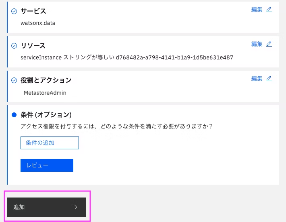The height and width of the screenshot is (222, 286).
Task: Click the リソース section heading
Action: (x=33, y=46)
